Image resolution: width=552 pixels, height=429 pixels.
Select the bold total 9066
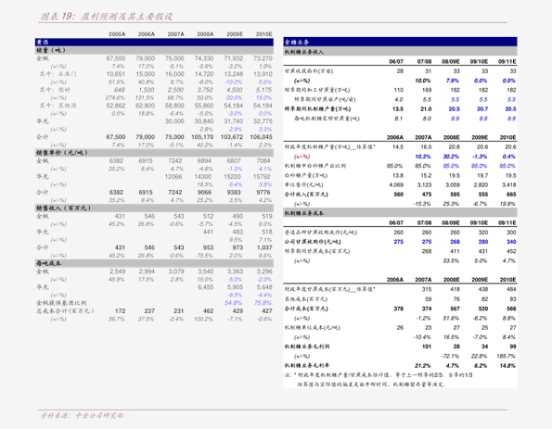[x=204, y=193]
